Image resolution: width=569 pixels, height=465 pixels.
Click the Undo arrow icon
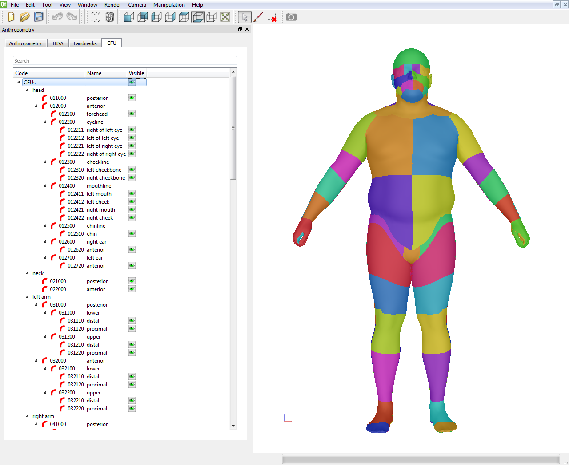click(x=57, y=17)
